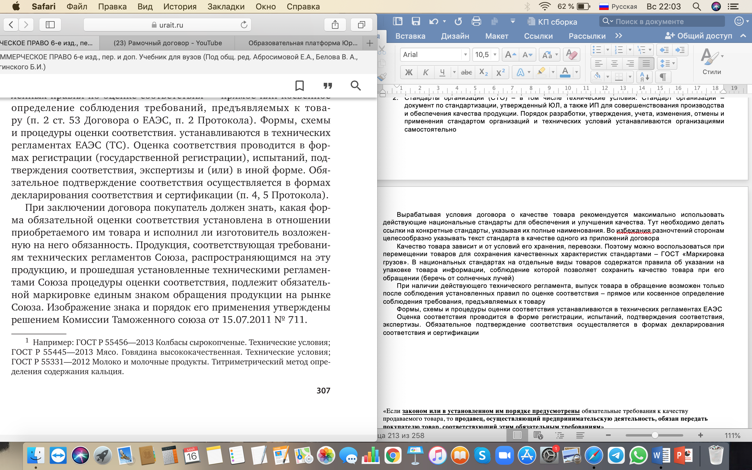
Task: Expand the font color options arrow
Action: [x=576, y=73]
